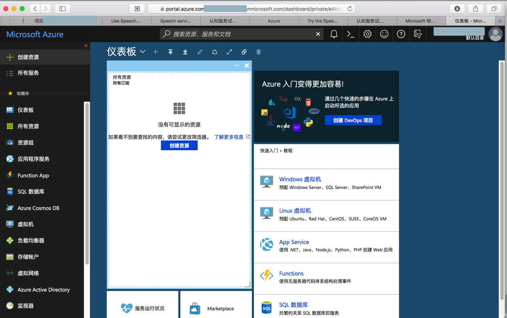Open Safari share menu
Screen dimensions: 507x318
pyautogui.click(x=476, y=9)
